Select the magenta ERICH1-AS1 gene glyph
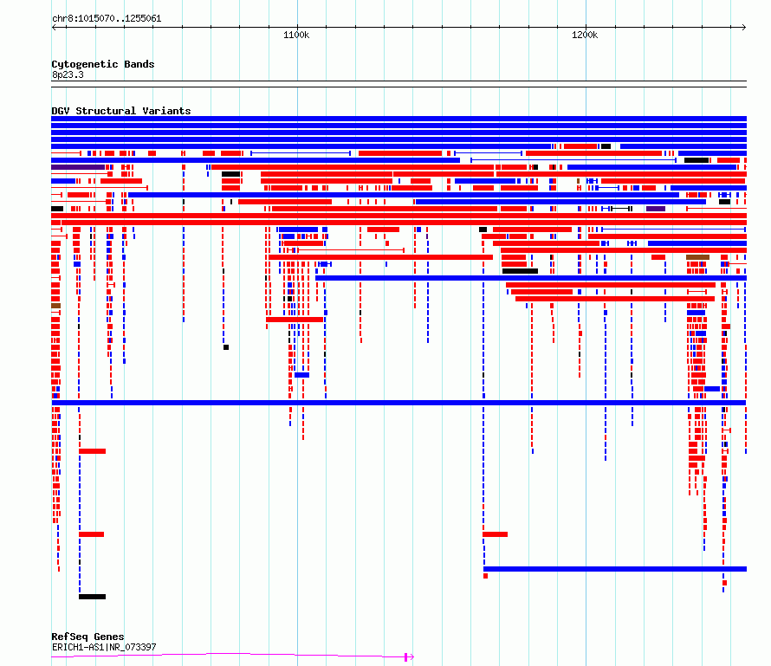 point(232,656)
